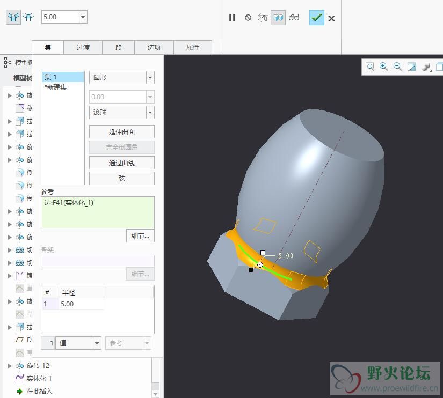
Task: Open the 选项 tab
Action: 154,47
